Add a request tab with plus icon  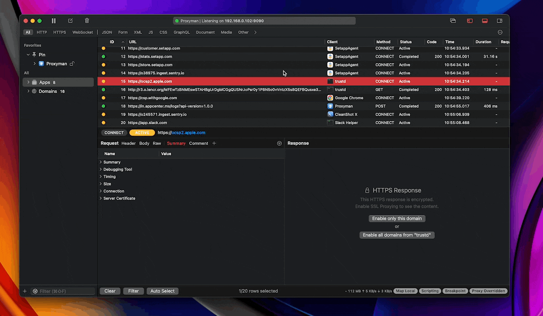coord(214,144)
